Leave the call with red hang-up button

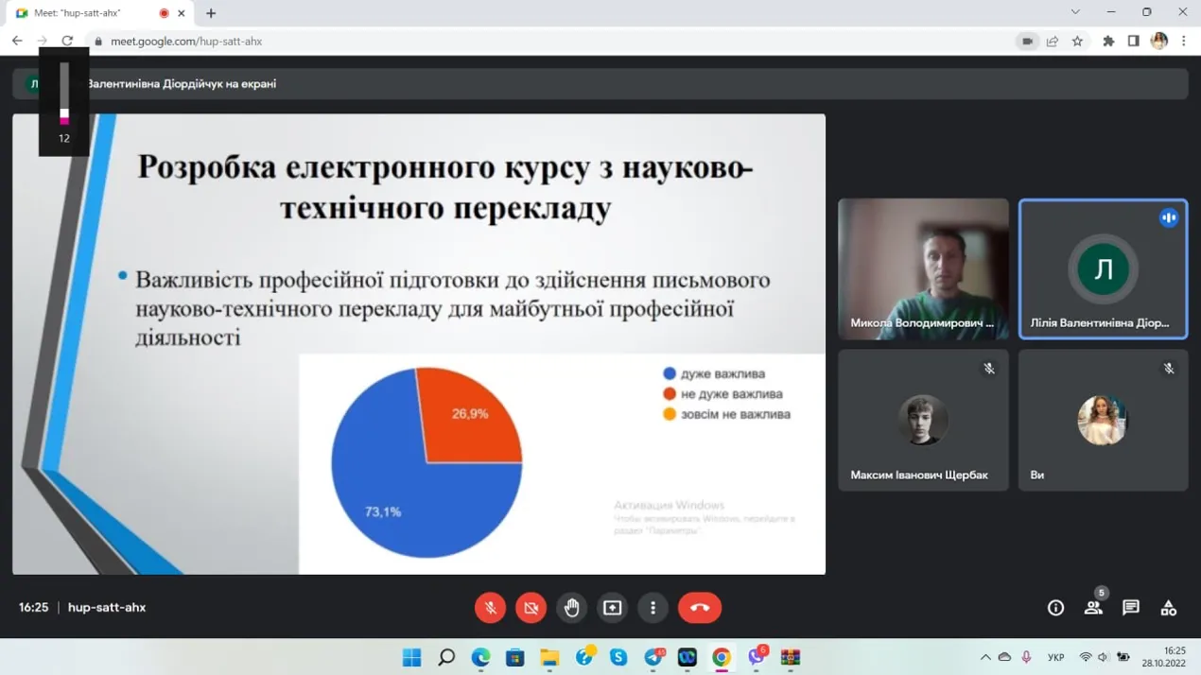pos(699,608)
